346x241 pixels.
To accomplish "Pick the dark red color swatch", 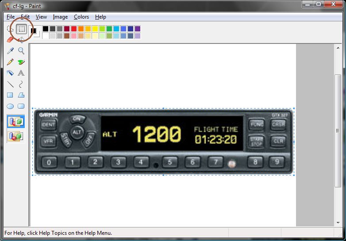I will pyautogui.click(x=67, y=29).
